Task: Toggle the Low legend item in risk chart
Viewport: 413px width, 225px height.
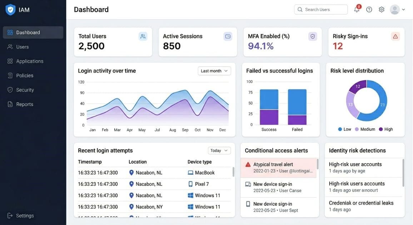Action: (x=344, y=129)
